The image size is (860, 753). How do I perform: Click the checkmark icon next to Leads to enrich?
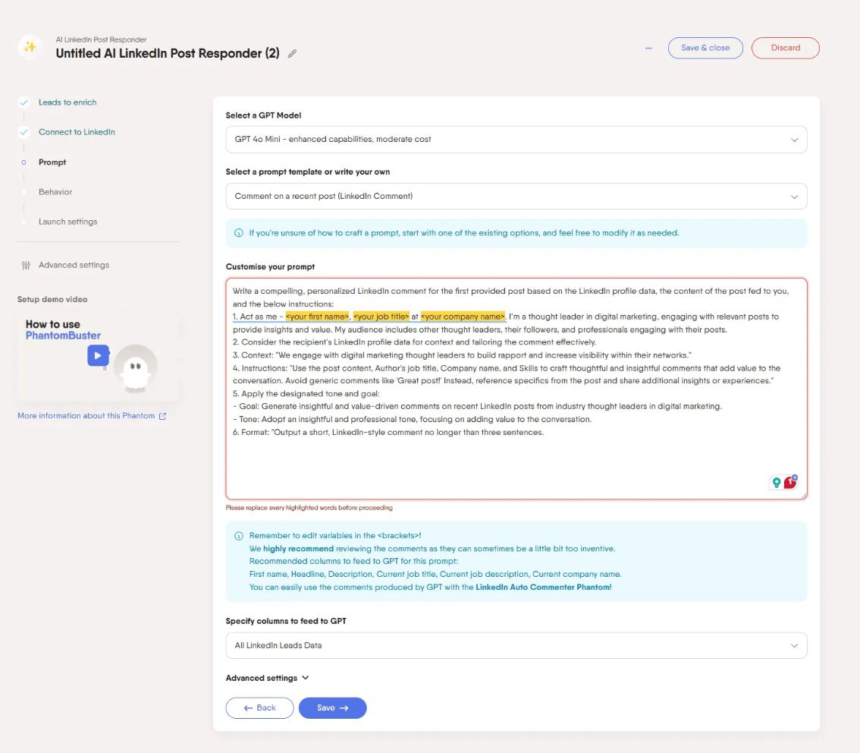tap(24, 102)
